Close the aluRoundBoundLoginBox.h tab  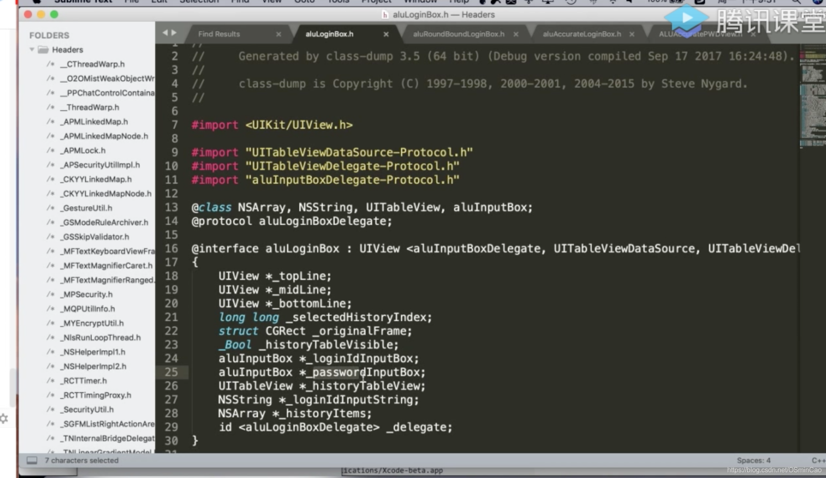[x=516, y=34]
